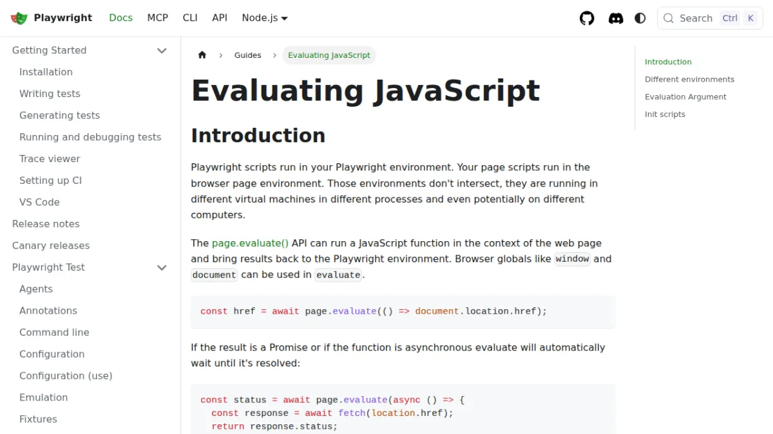Click the document.location.href code block
The image size is (773, 434).
click(x=403, y=311)
